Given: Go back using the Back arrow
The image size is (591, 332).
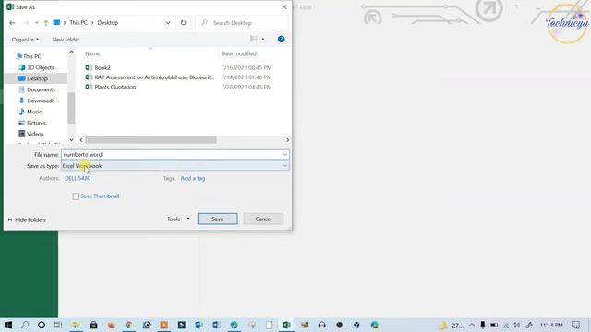Looking at the screenshot, I should click(12, 23).
